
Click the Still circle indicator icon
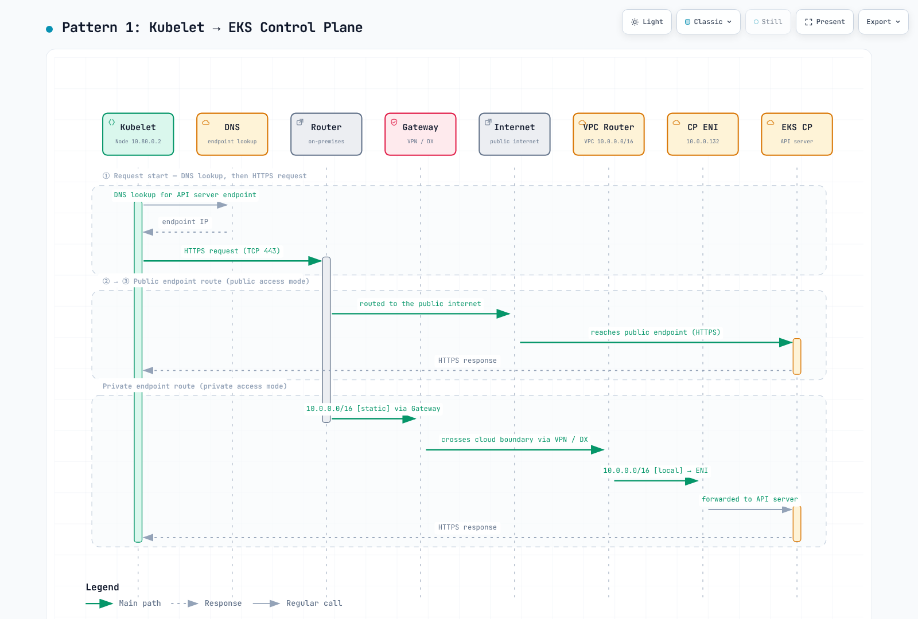756,22
